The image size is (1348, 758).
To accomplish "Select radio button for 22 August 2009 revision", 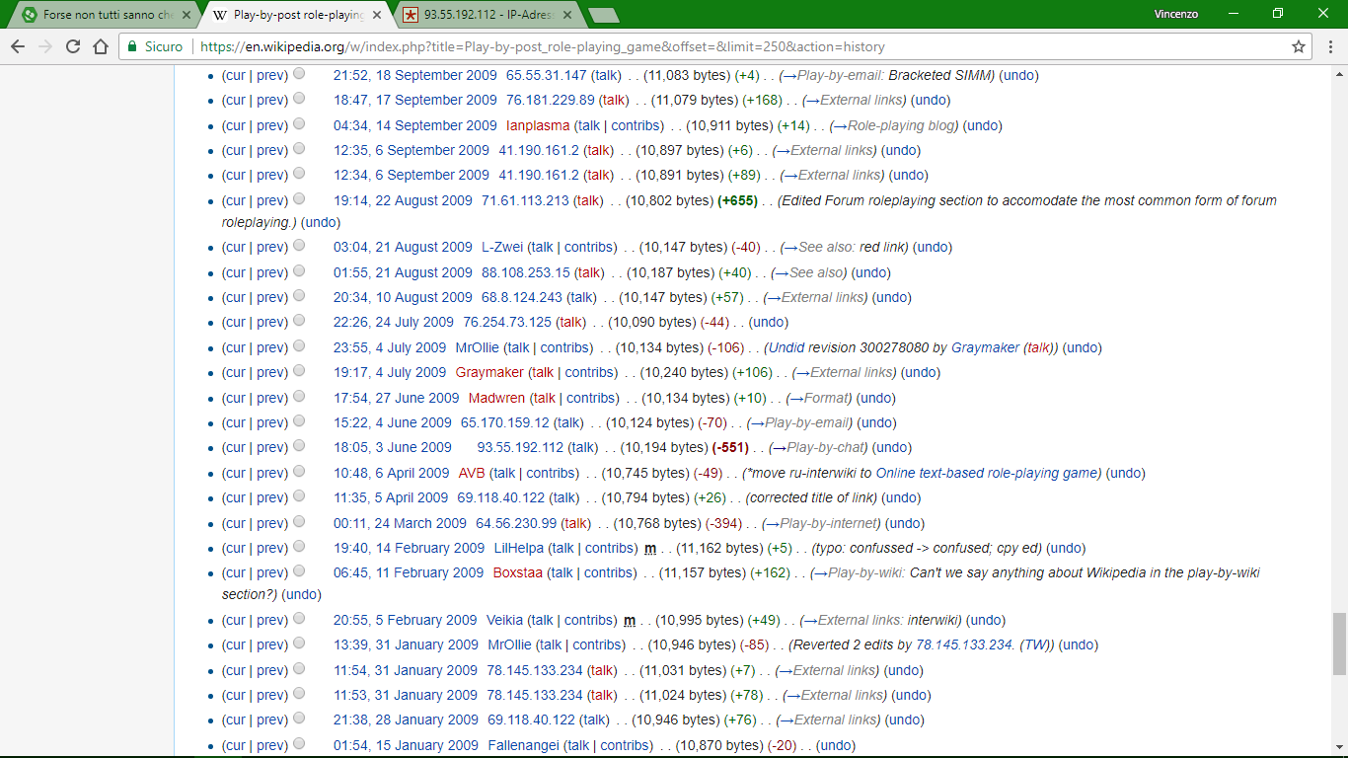I will pyautogui.click(x=299, y=198).
